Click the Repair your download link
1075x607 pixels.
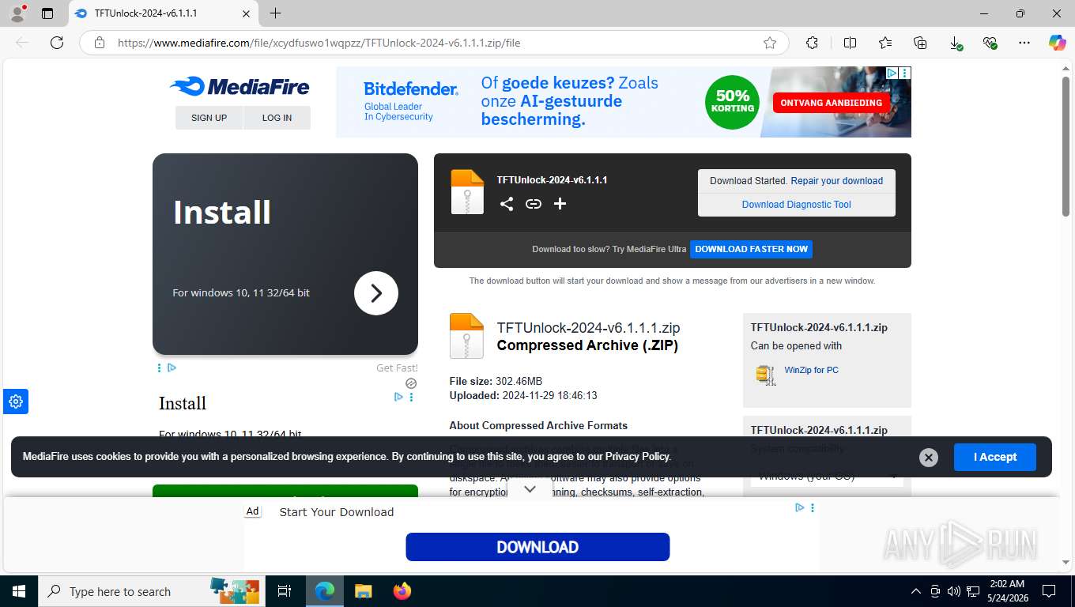point(836,181)
